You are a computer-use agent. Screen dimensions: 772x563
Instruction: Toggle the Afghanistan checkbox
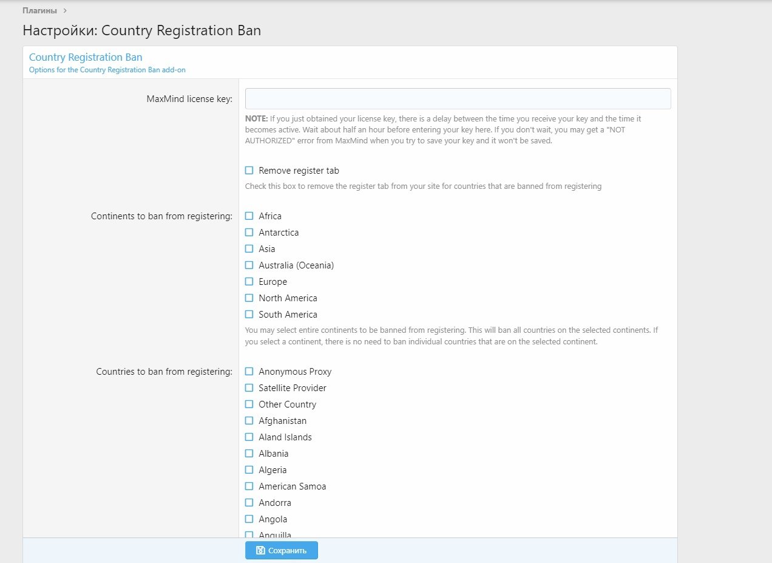click(x=249, y=420)
